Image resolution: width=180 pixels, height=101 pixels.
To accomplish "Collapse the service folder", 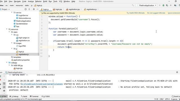I will (12, 12).
